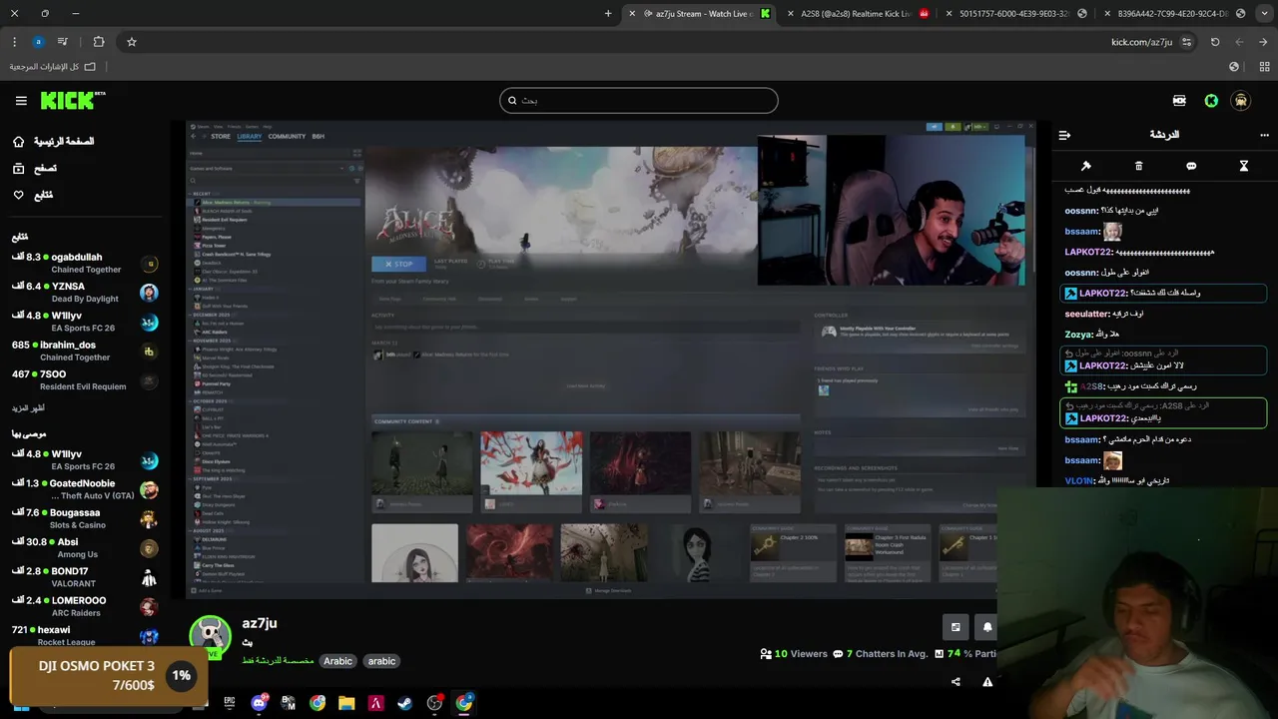Bookmark page with the star icon
Image resolution: width=1278 pixels, height=719 pixels.
131,42
